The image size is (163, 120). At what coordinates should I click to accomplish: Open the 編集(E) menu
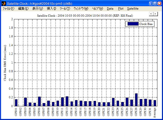coord(23,9)
